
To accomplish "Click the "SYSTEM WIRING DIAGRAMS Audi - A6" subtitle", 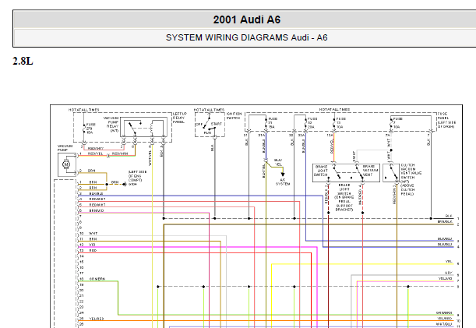I will [246, 37].
